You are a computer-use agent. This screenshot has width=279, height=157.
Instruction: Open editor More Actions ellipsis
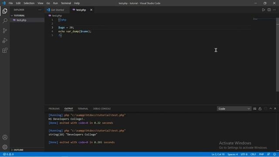[274, 10]
